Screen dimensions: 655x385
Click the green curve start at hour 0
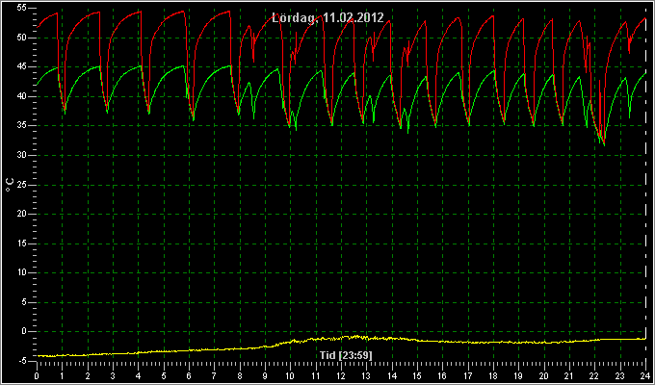tap(38, 85)
